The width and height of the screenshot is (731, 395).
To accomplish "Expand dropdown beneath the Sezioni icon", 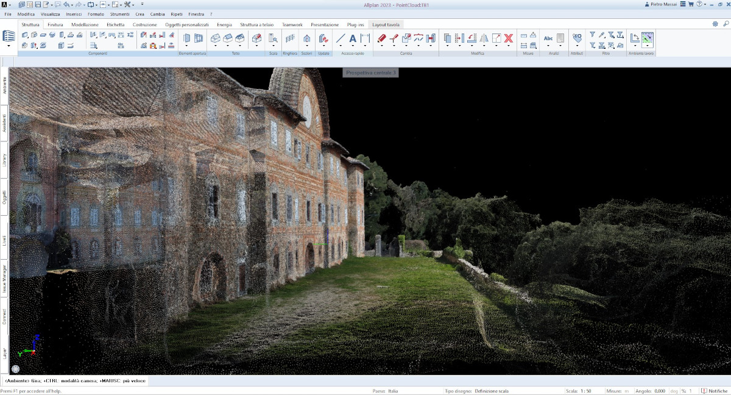I will tap(306, 46).
